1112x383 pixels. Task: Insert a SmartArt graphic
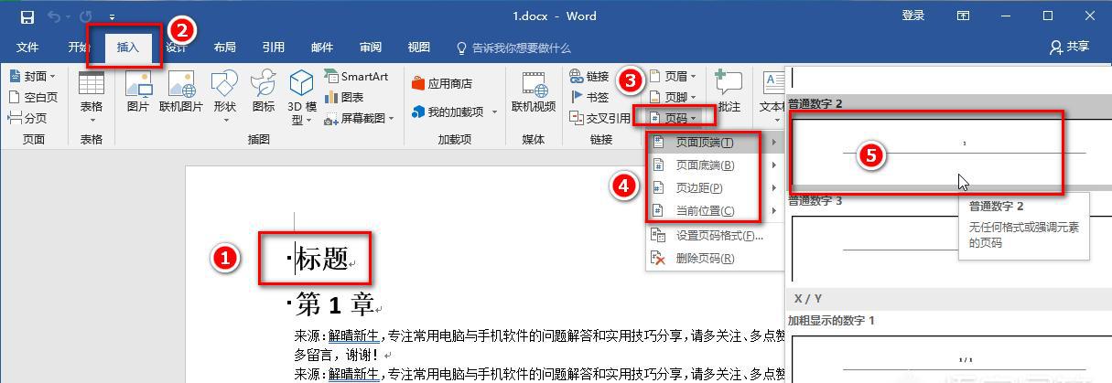[x=356, y=77]
